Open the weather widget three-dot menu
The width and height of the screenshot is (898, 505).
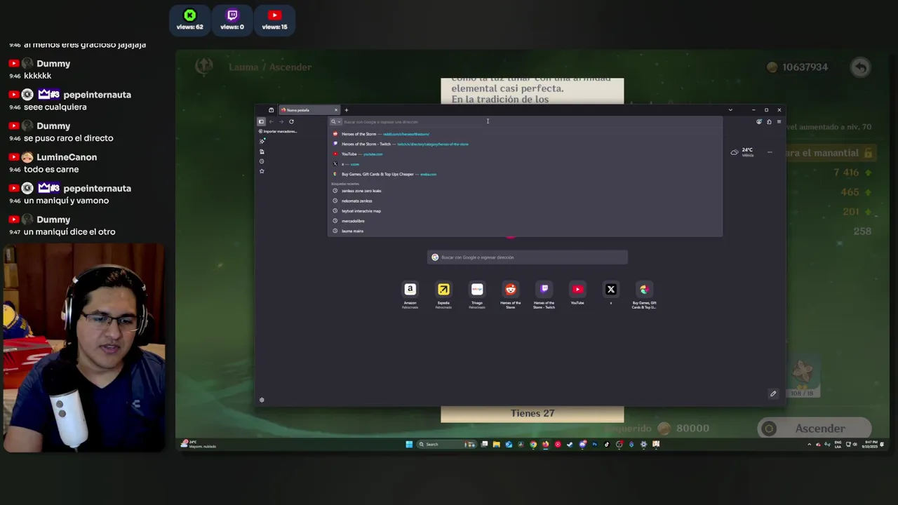pyautogui.click(x=770, y=151)
